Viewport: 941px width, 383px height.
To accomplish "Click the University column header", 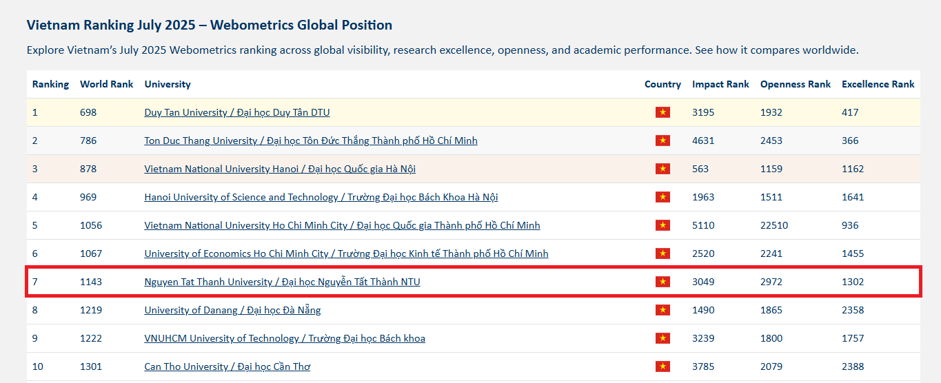I will [168, 84].
